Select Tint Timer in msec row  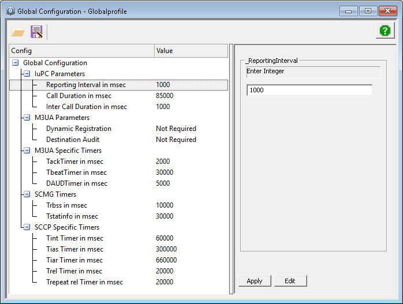pos(118,238)
